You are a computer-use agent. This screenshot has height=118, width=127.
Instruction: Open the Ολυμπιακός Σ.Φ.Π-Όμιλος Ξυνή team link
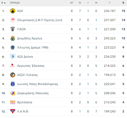pyautogui.click(x=40, y=20)
